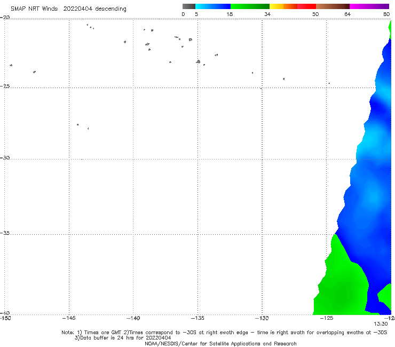Click the colorbar label 18

[x=230, y=14]
